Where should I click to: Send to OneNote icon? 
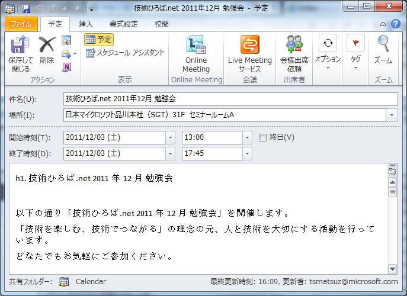click(66, 67)
